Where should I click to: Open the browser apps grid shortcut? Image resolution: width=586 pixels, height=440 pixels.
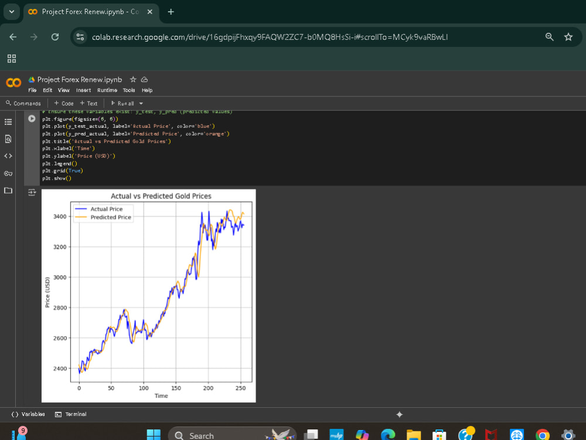tap(12, 58)
